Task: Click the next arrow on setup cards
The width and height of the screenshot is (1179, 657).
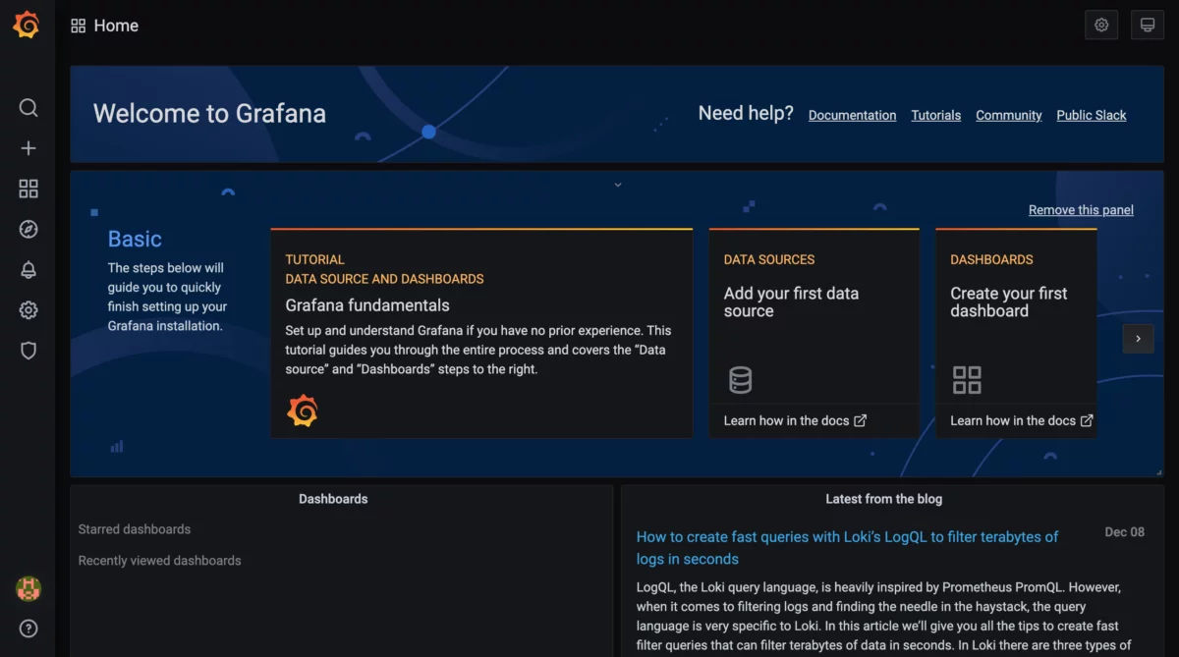Action: [1138, 338]
